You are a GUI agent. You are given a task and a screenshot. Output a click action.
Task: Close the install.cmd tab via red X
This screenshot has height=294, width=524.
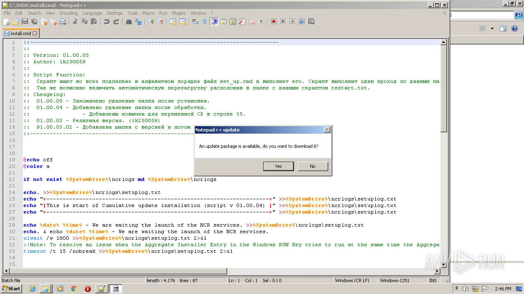click(x=34, y=33)
